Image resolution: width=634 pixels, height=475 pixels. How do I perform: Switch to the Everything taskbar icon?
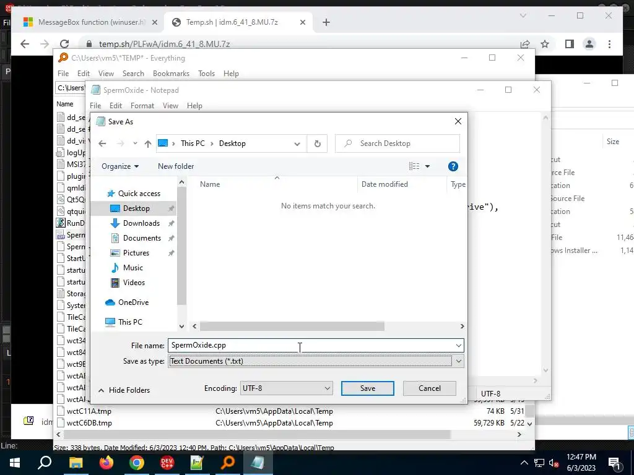point(228,463)
